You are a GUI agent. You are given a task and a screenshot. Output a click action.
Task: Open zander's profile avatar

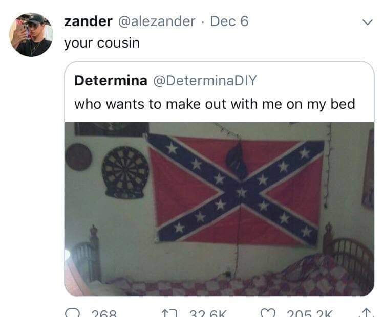[x=31, y=34]
